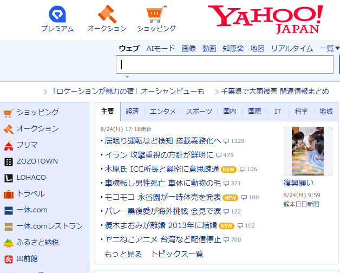This screenshot has width=340, height=273.
Task: Open the Demae-can (出前館) icon
Action: (x=9, y=259)
